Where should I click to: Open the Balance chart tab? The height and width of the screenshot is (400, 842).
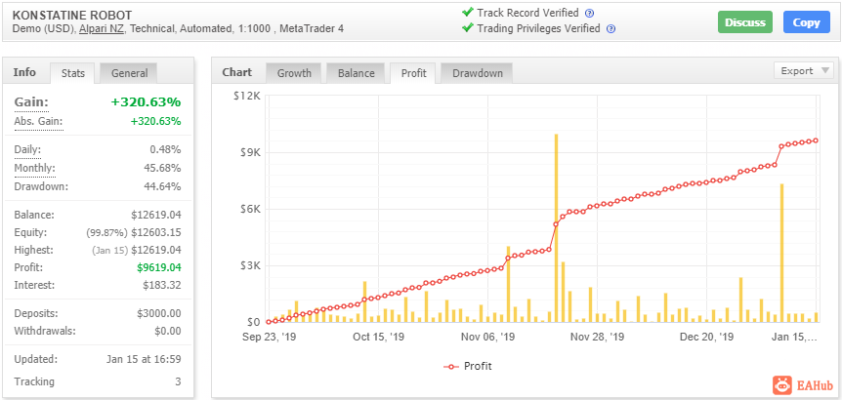coord(356,73)
